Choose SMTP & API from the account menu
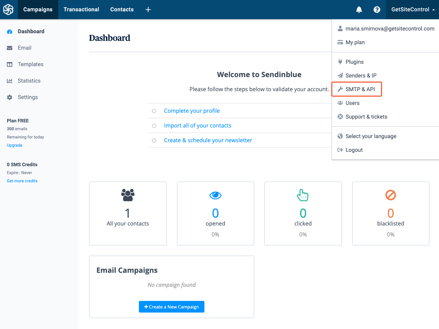Screen dimensions: 439x329 tap(360, 89)
